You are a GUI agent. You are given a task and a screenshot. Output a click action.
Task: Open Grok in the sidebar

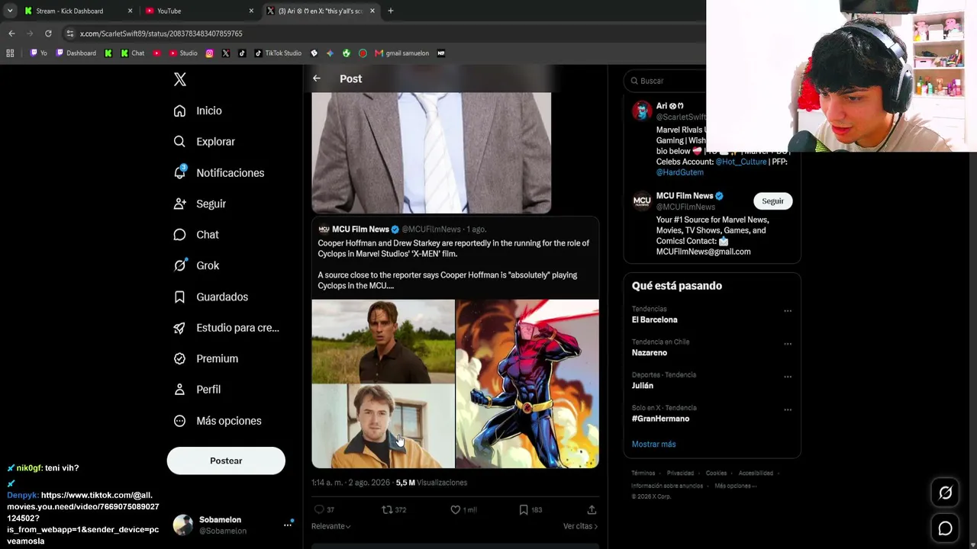click(195, 265)
